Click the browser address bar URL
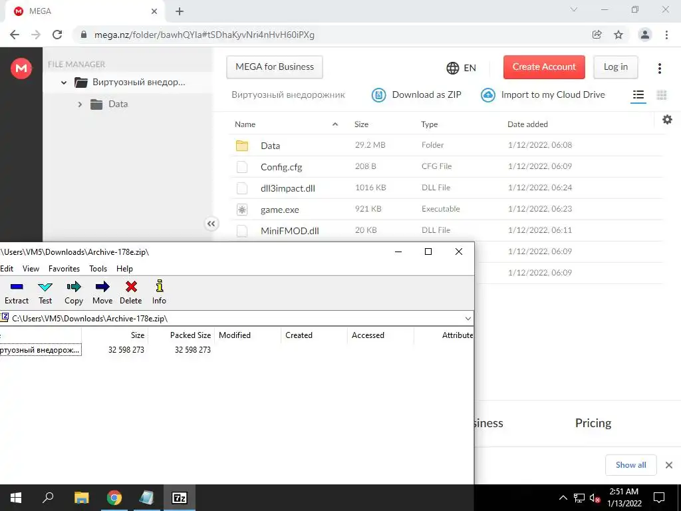Screen dimensions: 681x511 (x=205, y=35)
